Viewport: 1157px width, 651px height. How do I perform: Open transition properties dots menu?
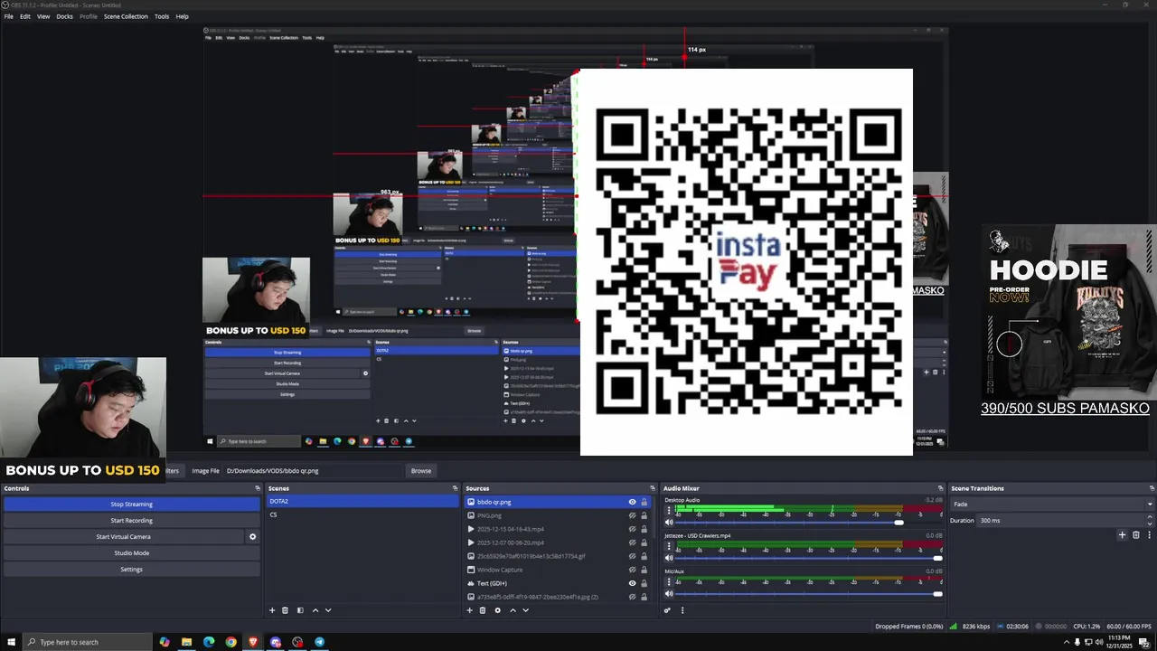pos(1149,535)
